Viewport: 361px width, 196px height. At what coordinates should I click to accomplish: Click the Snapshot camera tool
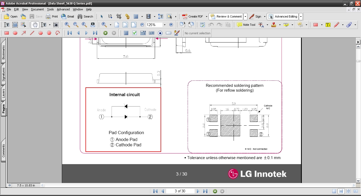[56, 25]
